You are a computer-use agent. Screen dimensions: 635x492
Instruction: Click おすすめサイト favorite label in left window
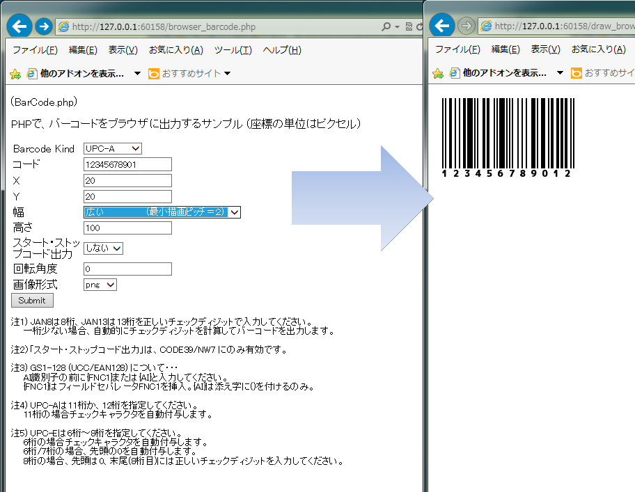point(191,74)
